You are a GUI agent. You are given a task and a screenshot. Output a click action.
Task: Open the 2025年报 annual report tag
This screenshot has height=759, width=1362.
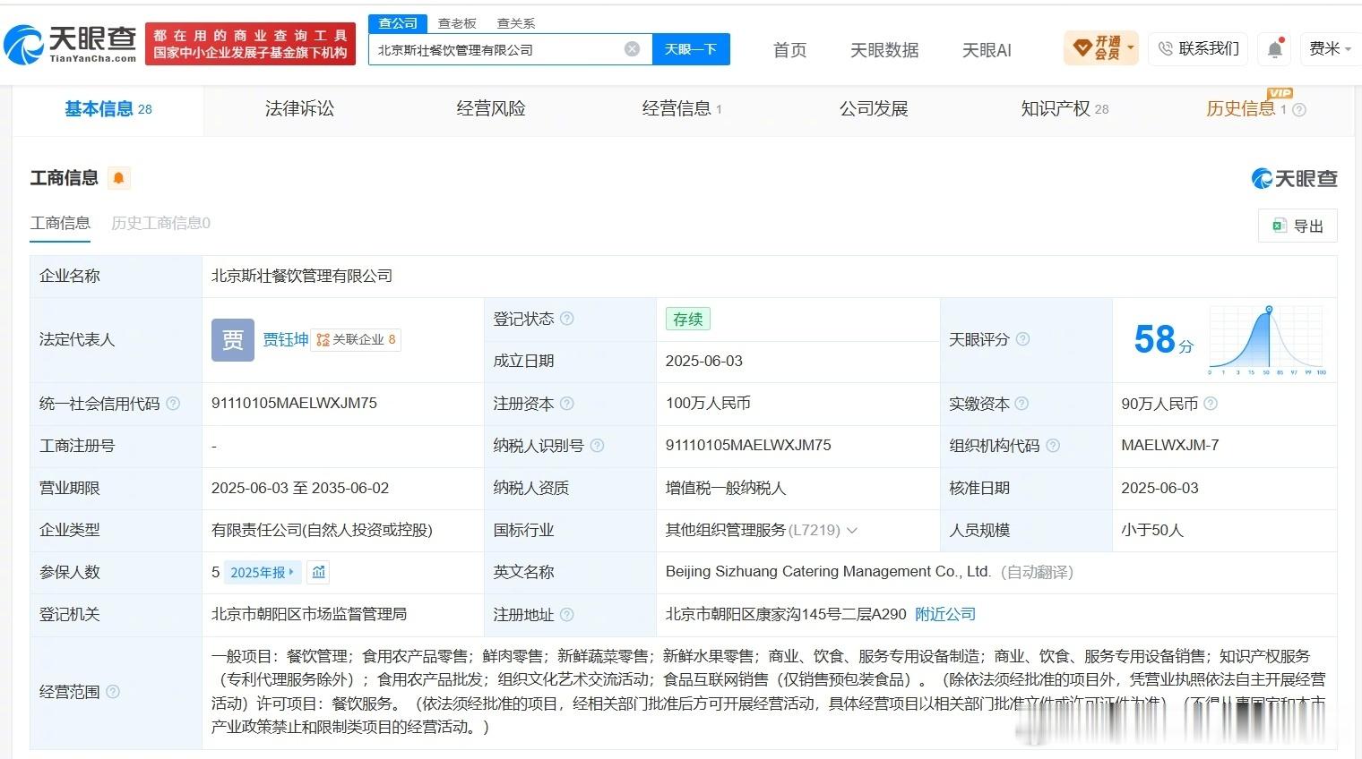click(262, 572)
